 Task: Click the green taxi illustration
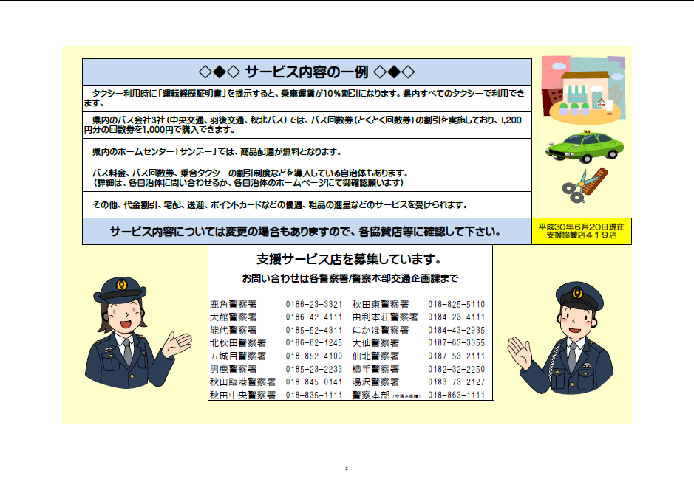coord(585,145)
